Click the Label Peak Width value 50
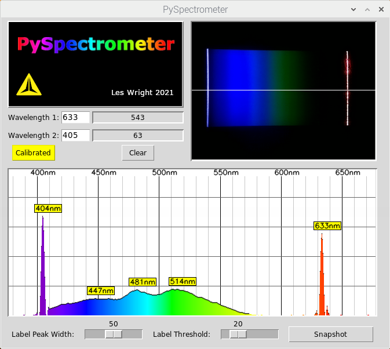Screen dimensions: 390x349 (114, 324)
